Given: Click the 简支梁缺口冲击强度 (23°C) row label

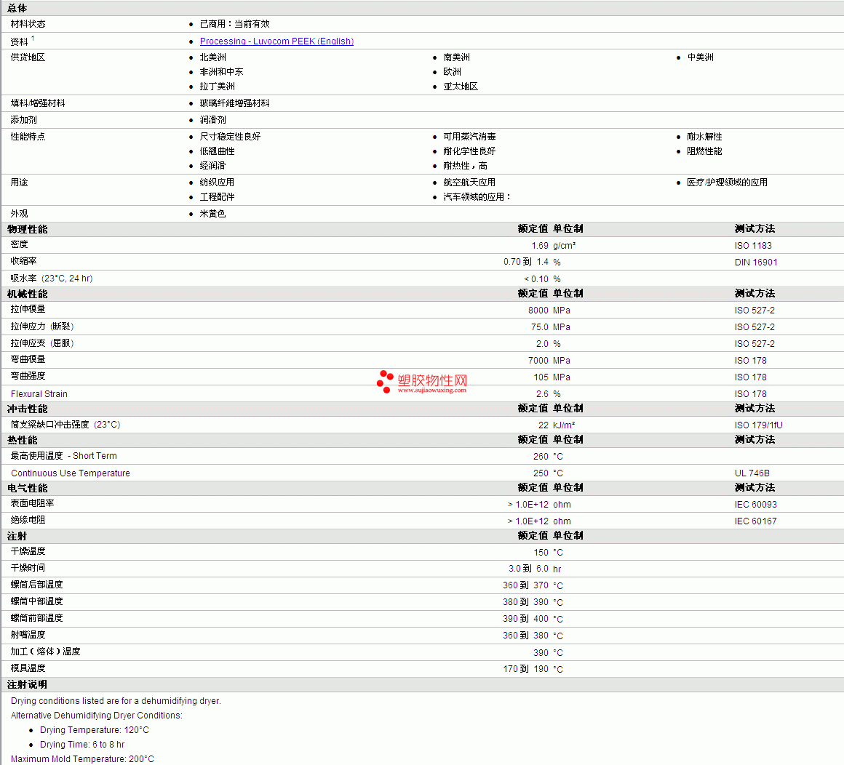Looking at the screenshot, I should (65, 425).
